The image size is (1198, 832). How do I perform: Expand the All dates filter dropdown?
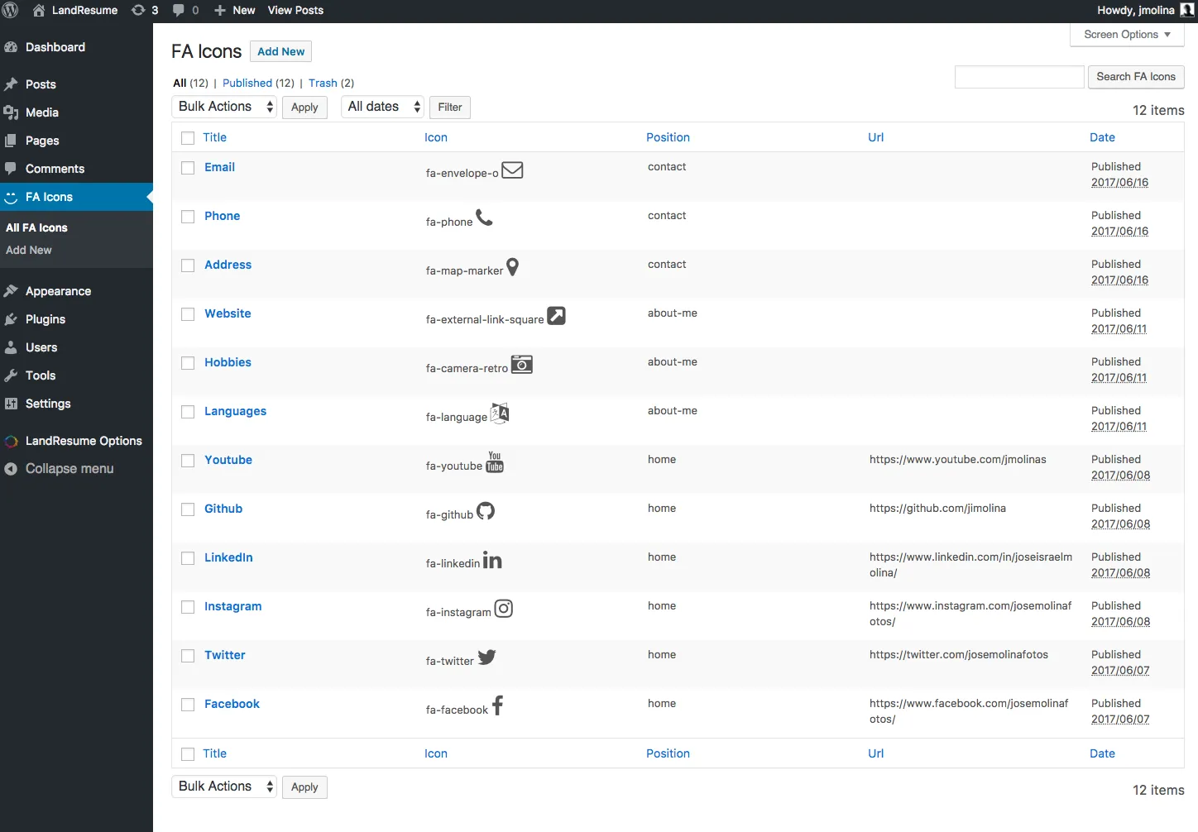[x=382, y=107]
